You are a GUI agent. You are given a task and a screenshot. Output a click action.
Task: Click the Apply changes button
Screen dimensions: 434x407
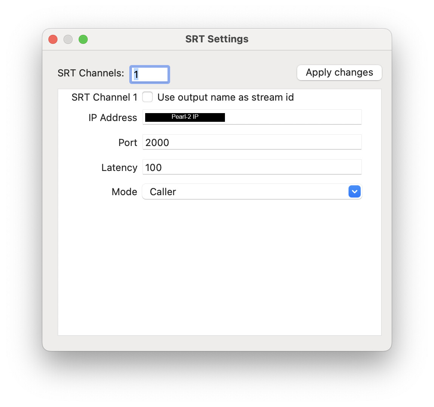tap(339, 73)
